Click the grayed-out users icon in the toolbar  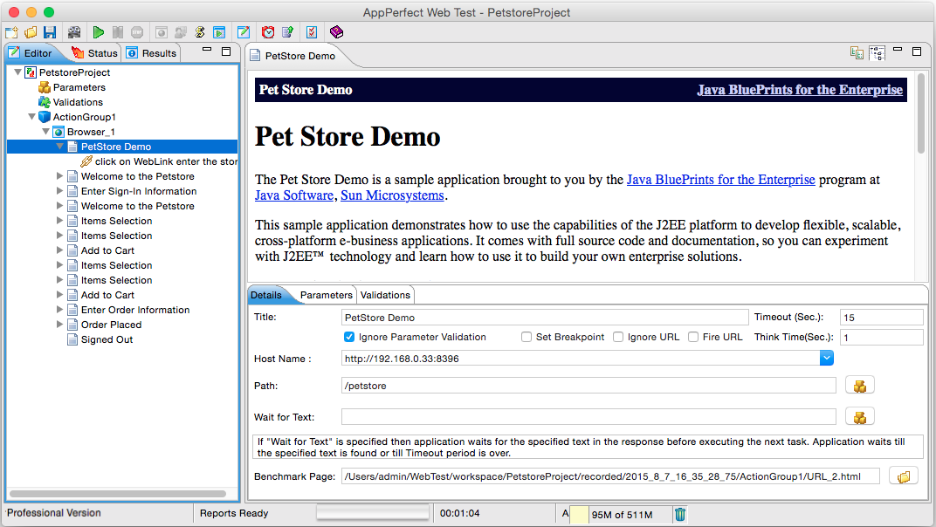click(x=180, y=32)
